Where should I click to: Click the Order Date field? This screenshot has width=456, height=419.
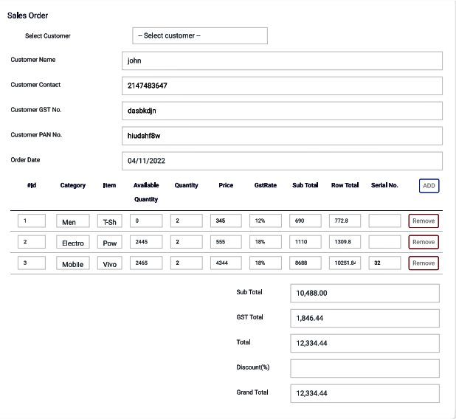282,161
